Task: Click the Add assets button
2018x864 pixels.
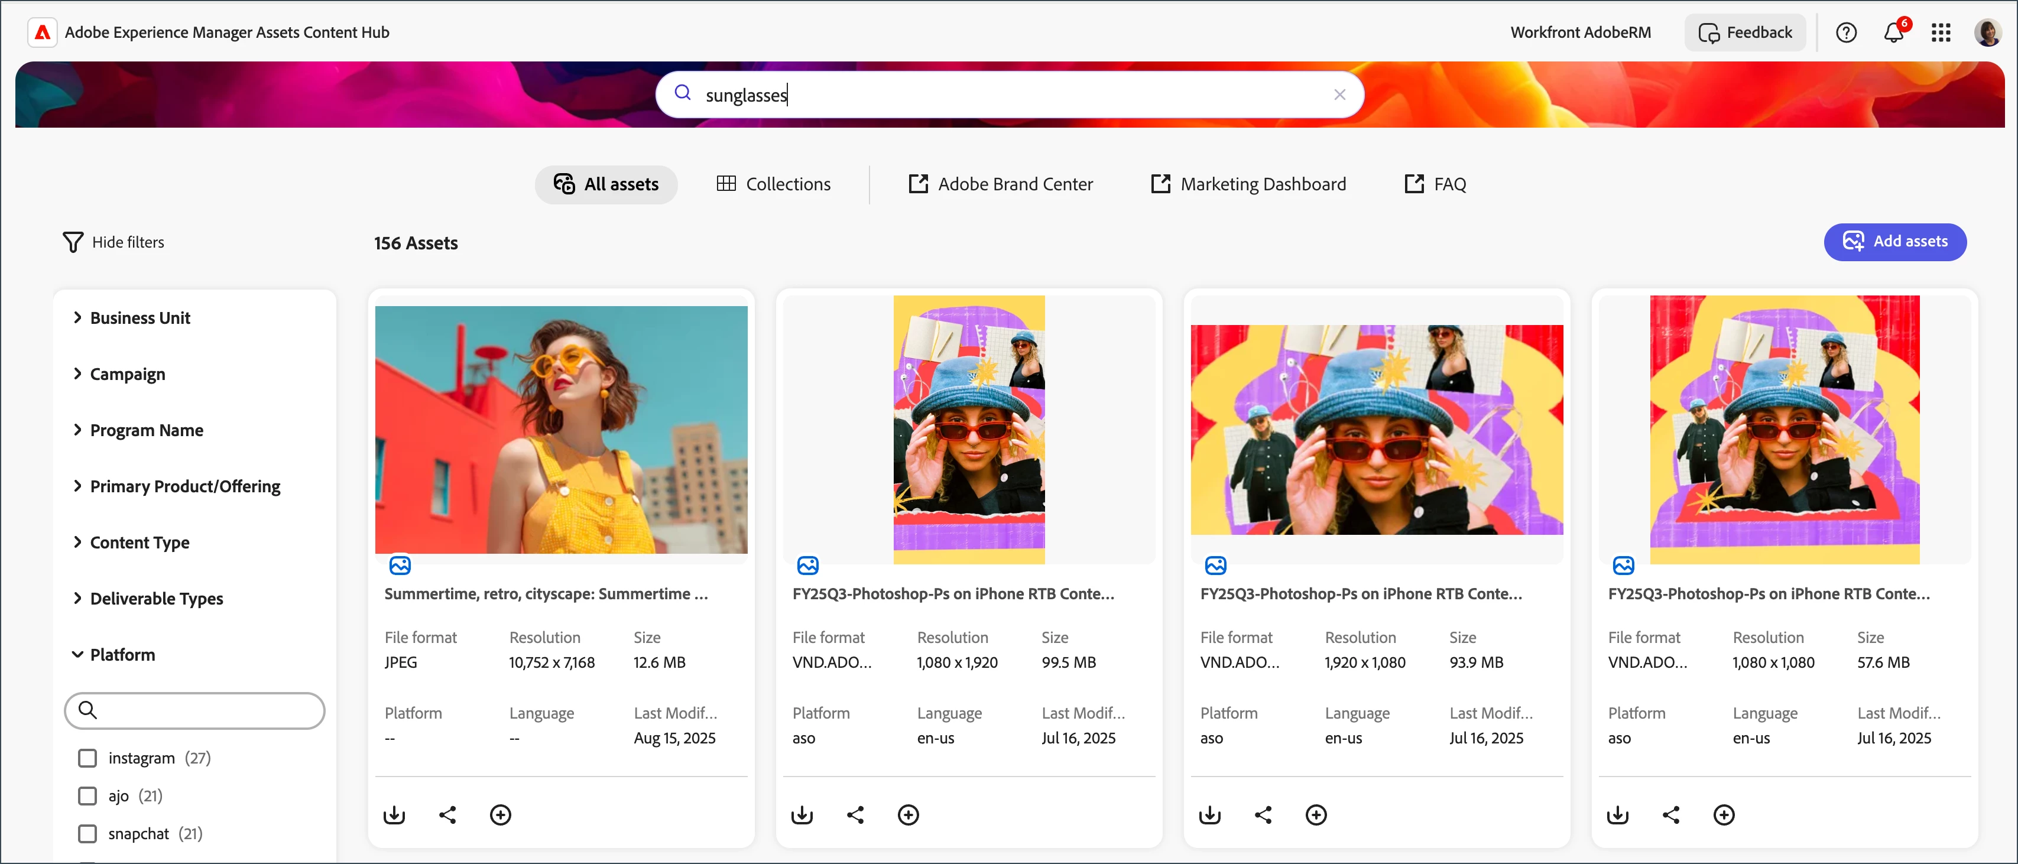Action: click(x=1895, y=242)
